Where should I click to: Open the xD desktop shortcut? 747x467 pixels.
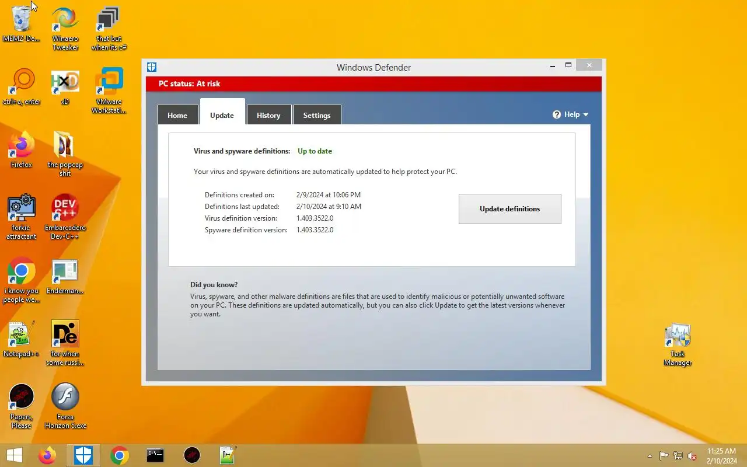(65, 86)
